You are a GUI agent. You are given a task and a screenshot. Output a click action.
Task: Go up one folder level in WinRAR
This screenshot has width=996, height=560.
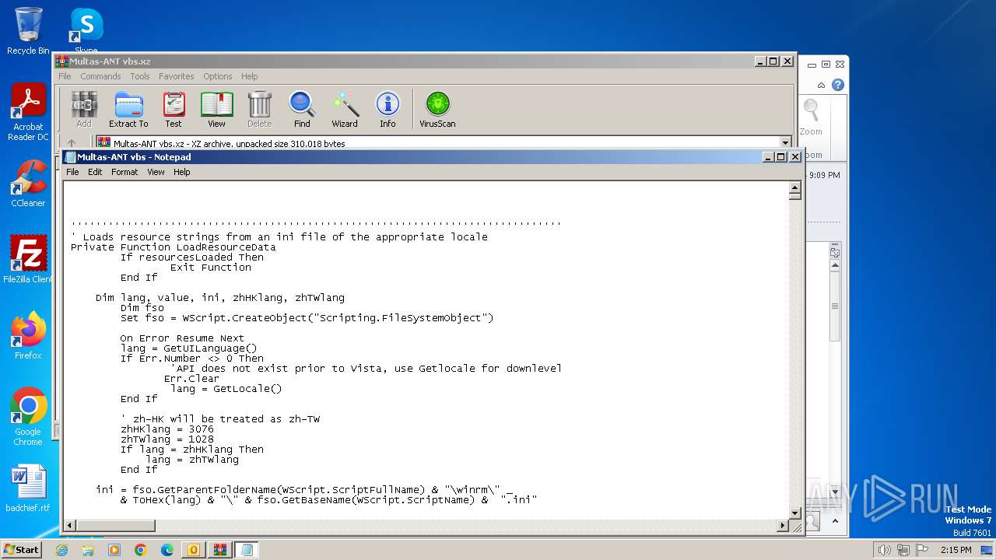pyautogui.click(x=72, y=143)
